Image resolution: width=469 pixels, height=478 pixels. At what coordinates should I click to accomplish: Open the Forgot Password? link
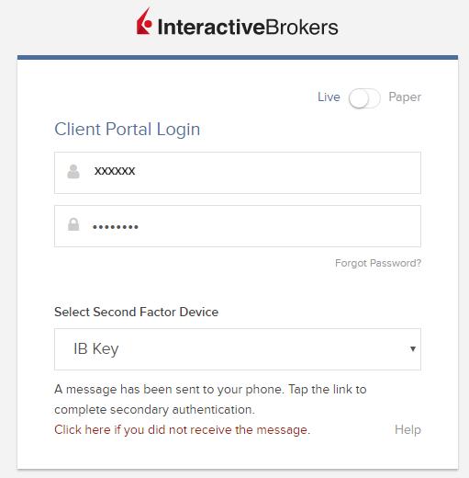[x=378, y=263]
